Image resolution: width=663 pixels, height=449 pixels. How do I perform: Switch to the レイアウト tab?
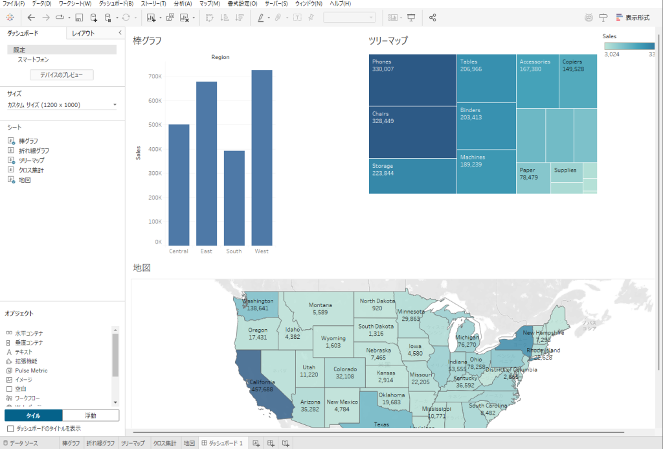click(x=83, y=33)
